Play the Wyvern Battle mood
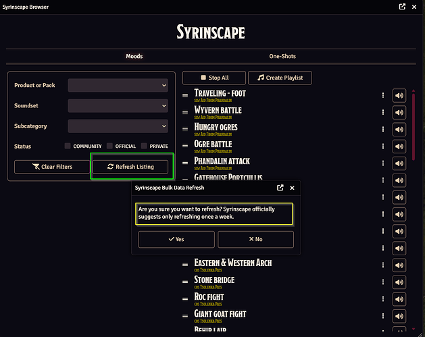Viewport: 425px width, 337px height. click(x=399, y=112)
